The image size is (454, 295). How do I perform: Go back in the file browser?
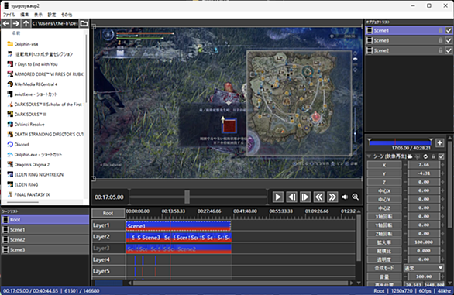click(6, 23)
